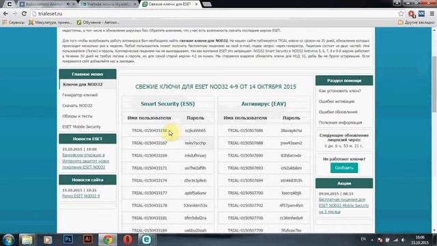Viewport: 437px width, 246px height.
Task: Click username TRIAL-0150507706
Action: coord(245,218)
